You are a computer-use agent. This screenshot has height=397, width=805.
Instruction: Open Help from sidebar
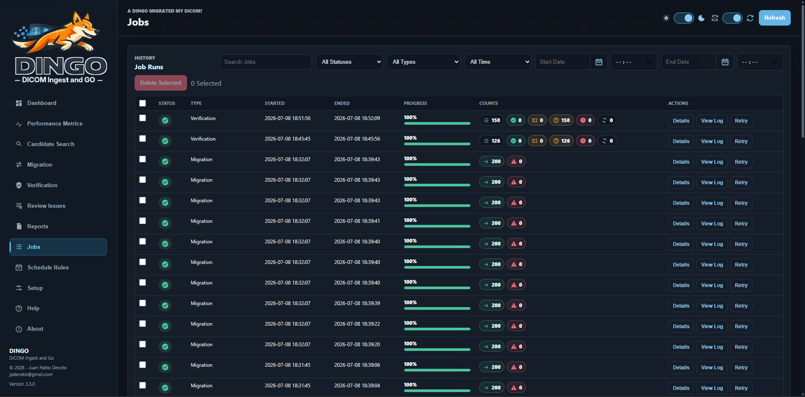coord(58,308)
